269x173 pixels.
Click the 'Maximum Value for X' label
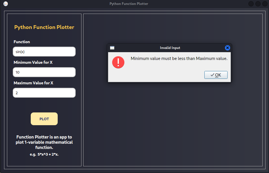(x=33, y=83)
